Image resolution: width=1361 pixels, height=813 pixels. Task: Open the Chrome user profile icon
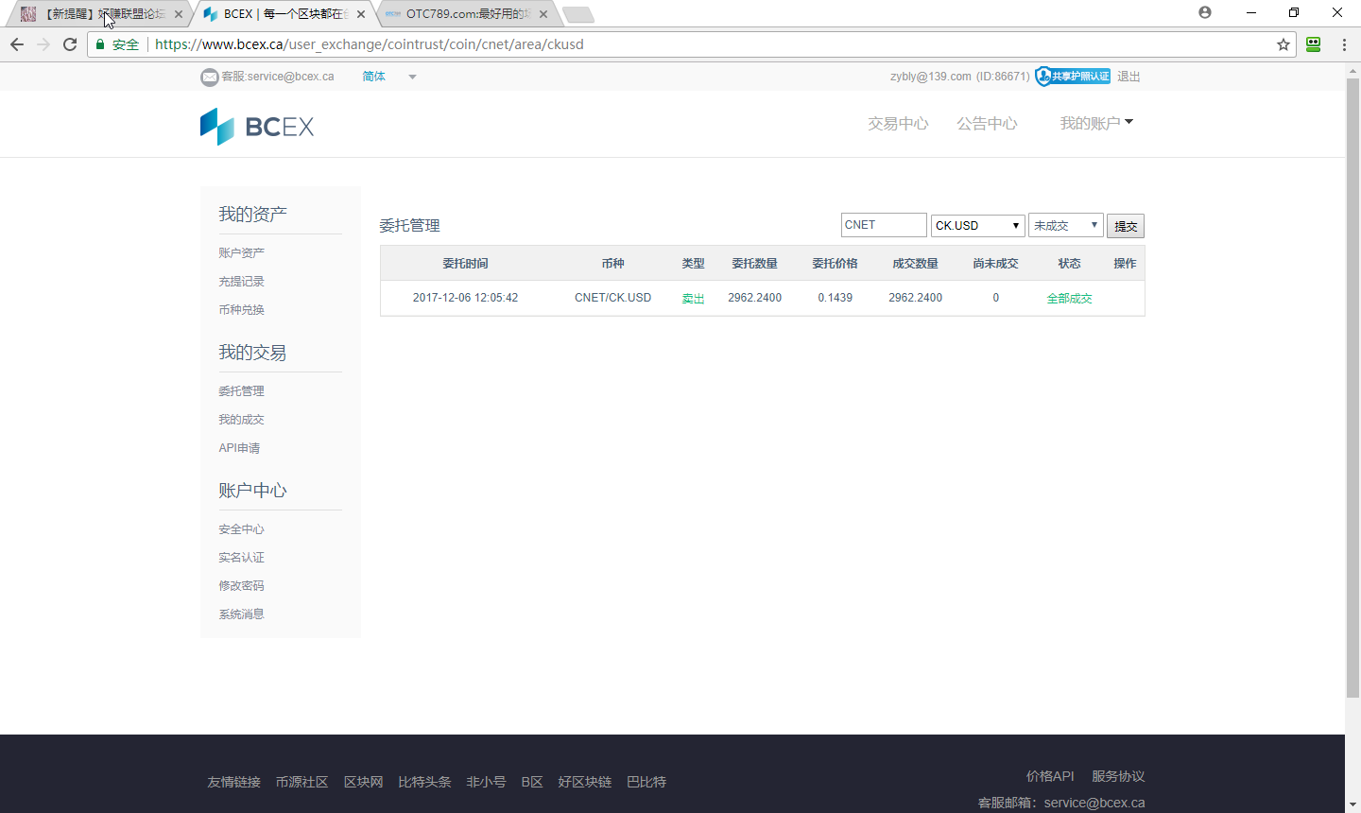tap(1204, 12)
